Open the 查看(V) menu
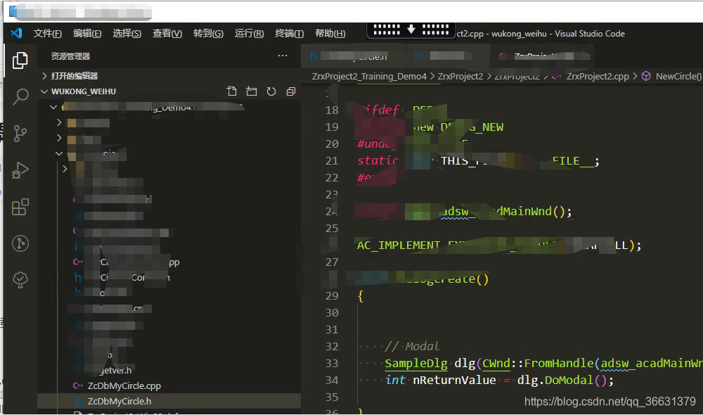The image size is (703, 415). (167, 34)
